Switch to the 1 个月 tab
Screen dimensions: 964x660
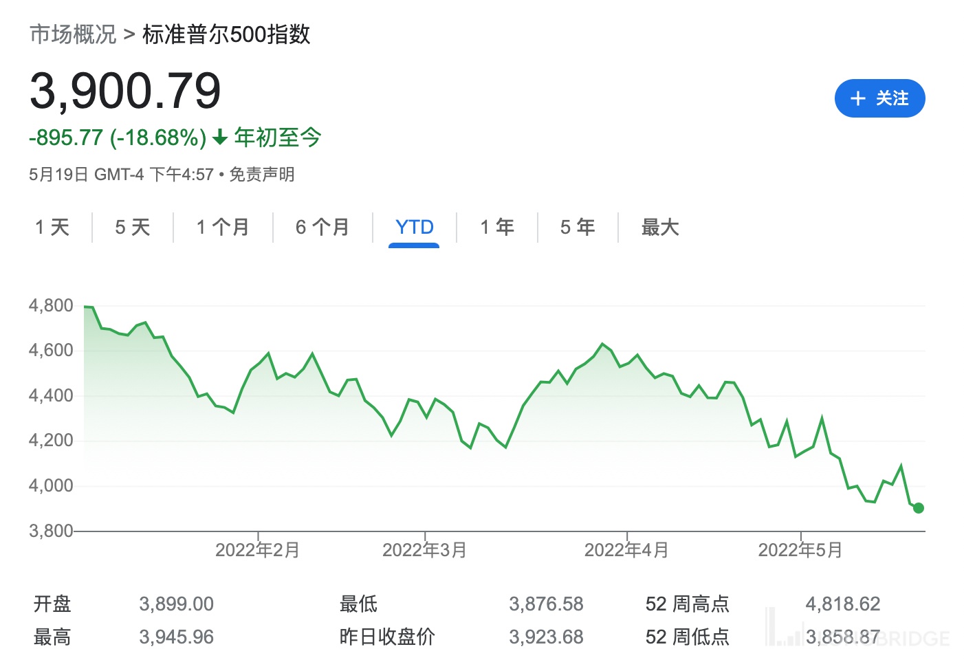click(223, 227)
